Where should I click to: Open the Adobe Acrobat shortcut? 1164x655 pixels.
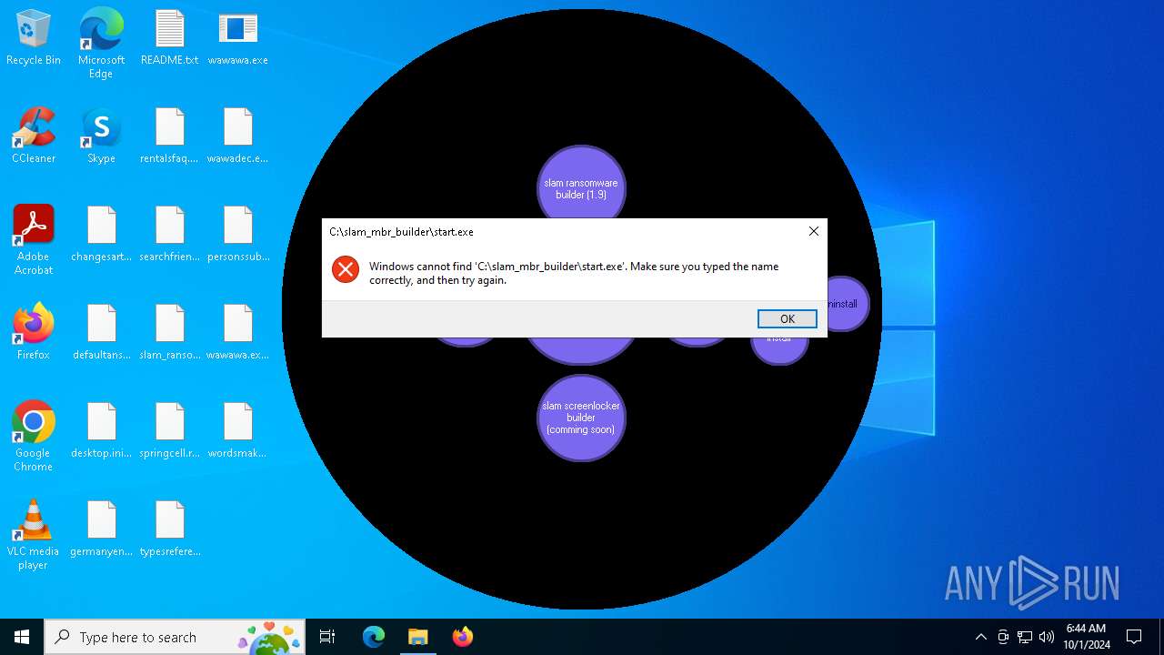tap(34, 240)
